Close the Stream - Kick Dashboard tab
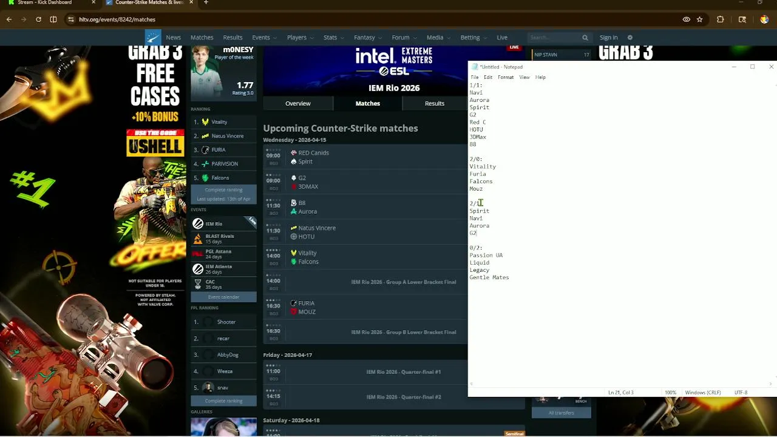Viewport: 777px width, 437px height. [x=93, y=2]
